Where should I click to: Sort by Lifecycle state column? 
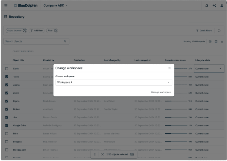click(203, 60)
